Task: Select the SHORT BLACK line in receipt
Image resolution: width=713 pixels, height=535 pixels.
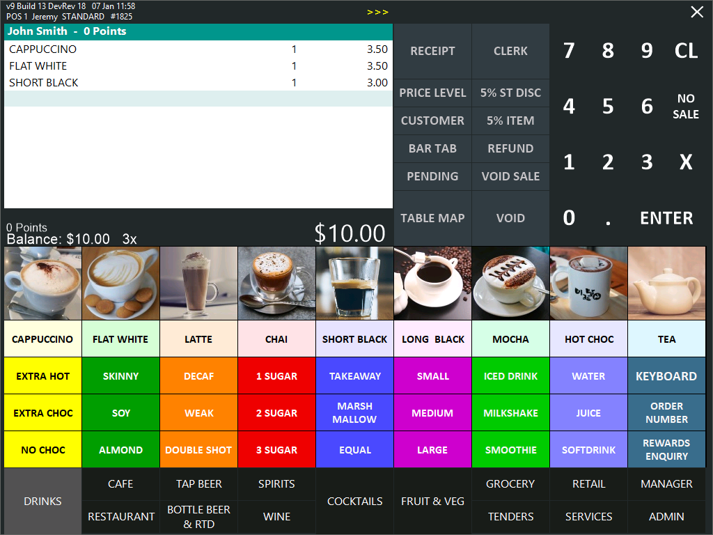Action: coord(198,82)
